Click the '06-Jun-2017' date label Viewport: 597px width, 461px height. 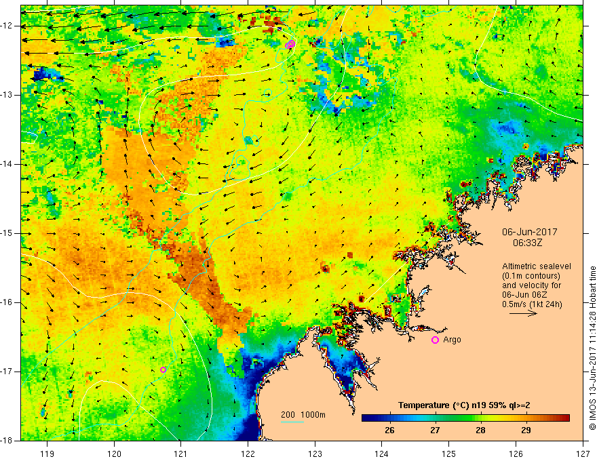pyautogui.click(x=530, y=232)
